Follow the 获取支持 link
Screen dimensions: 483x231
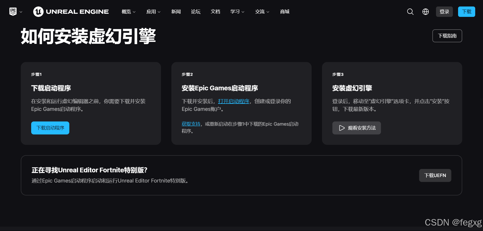191,124
